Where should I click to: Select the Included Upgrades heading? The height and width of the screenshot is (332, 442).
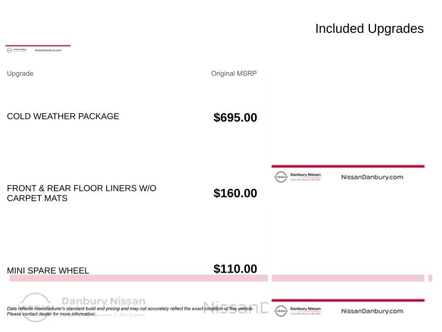coord(369,29)
